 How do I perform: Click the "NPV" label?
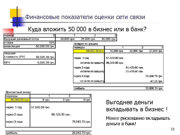(x=7, y=62)
